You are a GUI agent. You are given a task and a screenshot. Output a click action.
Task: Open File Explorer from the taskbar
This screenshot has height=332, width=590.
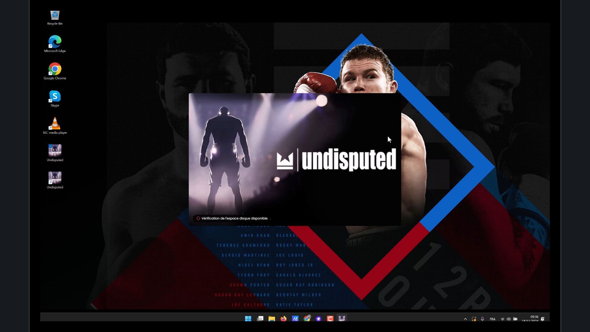(272, 318)
